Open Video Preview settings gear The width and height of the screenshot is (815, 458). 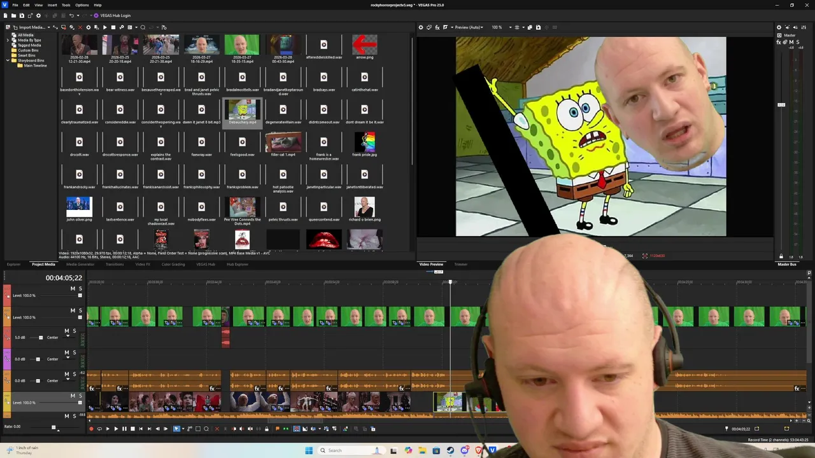click(x=420, y=27)
